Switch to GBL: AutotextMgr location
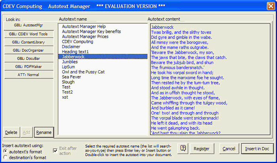 point(28,25)
